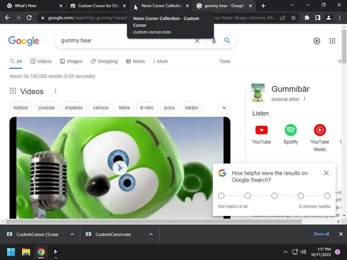Click the Google logo

pyautogui.click(x=23, y=41)
